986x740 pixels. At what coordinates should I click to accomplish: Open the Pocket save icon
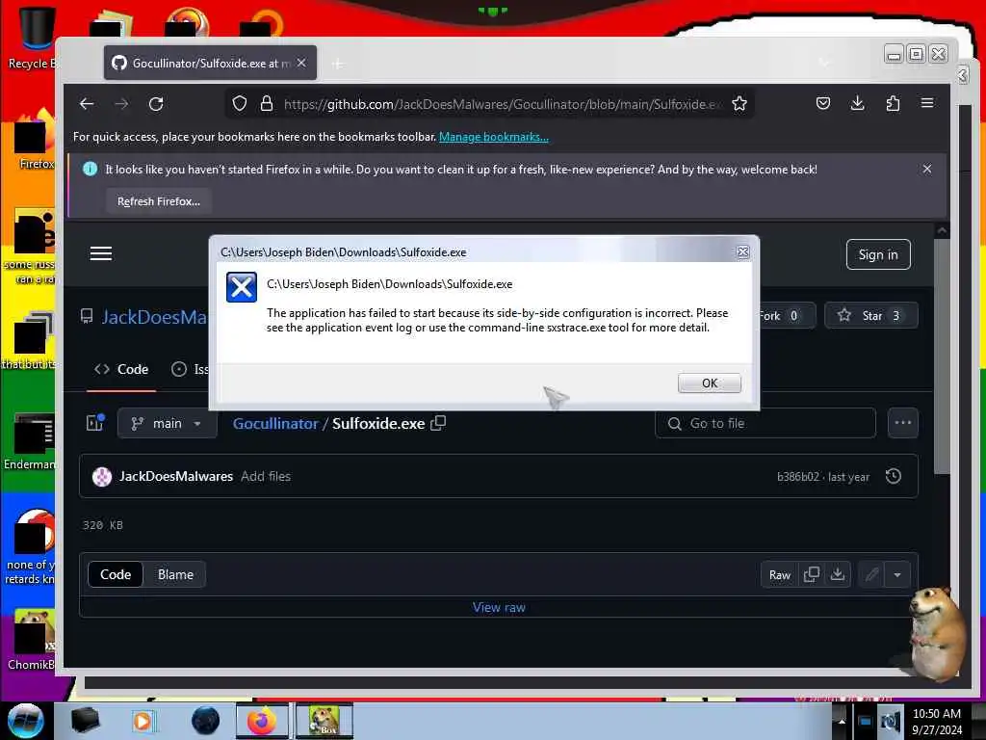click(x=822, y=103)
